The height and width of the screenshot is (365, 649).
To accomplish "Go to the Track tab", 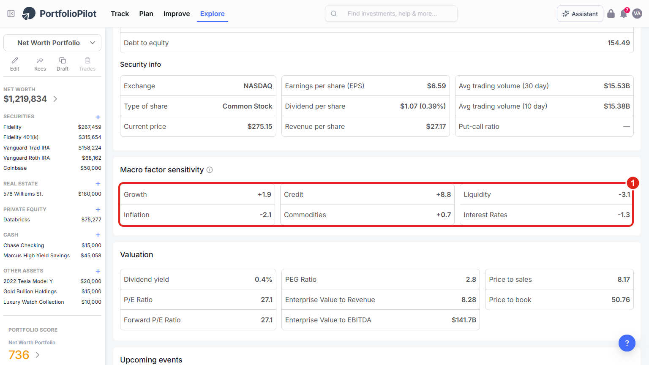I will point(120,14).
